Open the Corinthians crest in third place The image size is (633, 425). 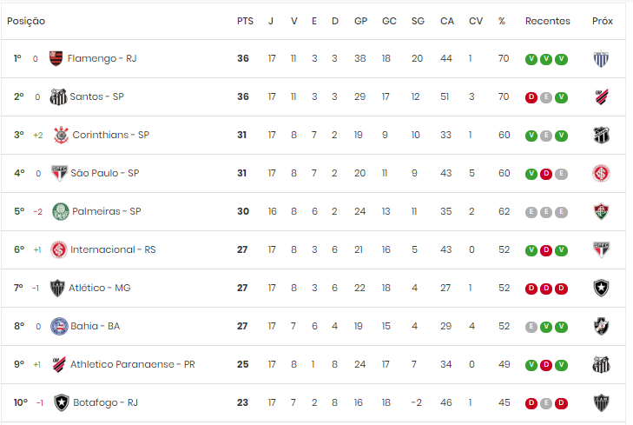tap(61, 135)
